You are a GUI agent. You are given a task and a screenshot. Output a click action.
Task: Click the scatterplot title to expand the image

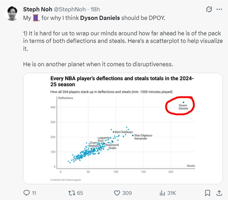[121, 82]
